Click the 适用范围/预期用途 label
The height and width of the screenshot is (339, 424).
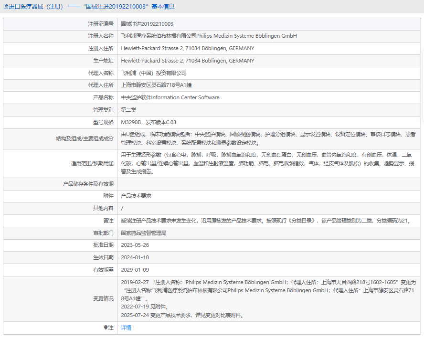click(x=92, y=163)
